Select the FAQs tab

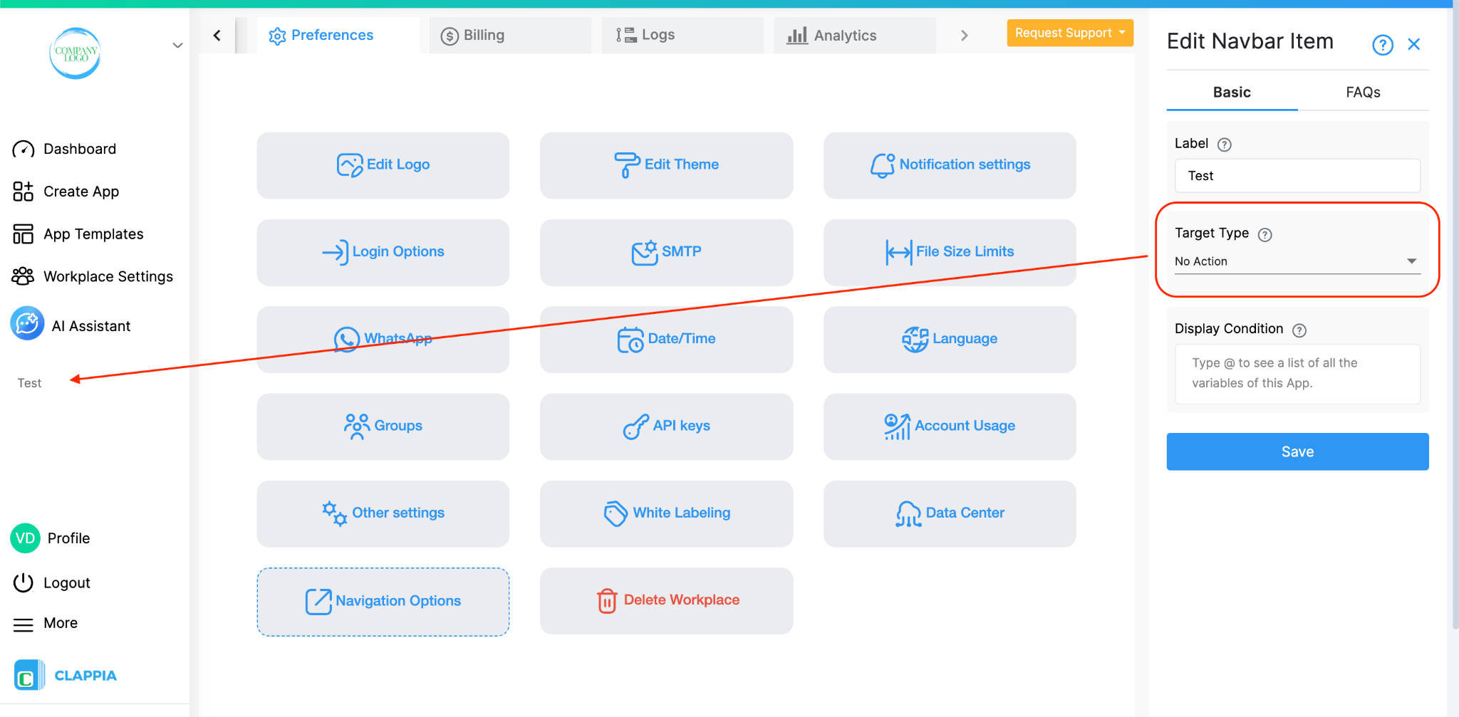(1363, 92)
